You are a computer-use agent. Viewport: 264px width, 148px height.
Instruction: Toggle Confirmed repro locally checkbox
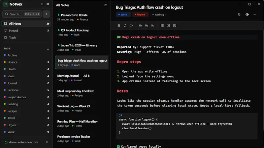coord(118,146)
